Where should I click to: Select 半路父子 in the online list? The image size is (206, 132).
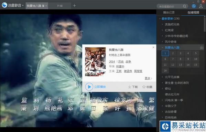coord(171,106)
